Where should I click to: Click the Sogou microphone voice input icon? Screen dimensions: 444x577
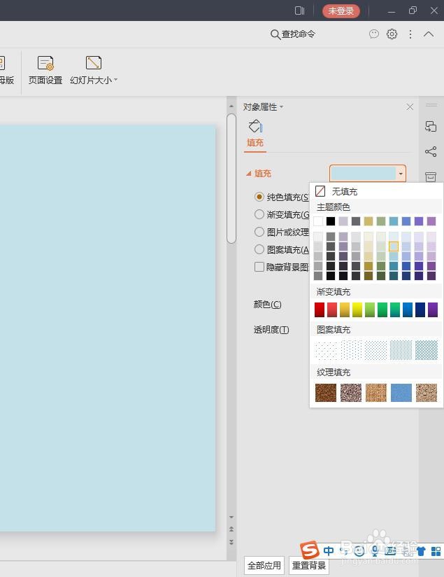click(375, 551)
